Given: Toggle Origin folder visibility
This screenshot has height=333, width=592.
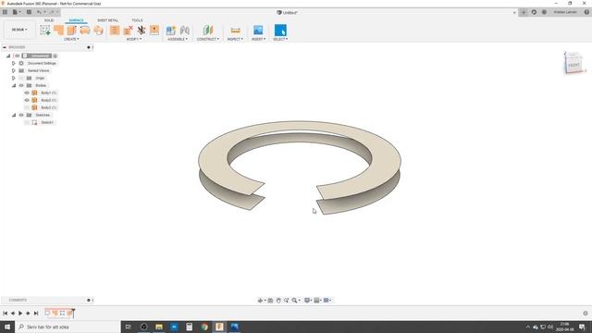Looking at the screenshot, I should (21, 78).
